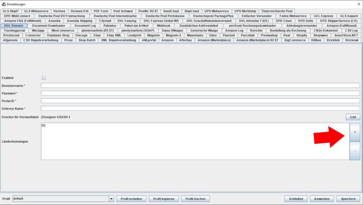Image resolution: width=363 pixels, height=205 pixels.
Task: Open DHL Geschäftskundenversand tab
Action: pos(209,21)
